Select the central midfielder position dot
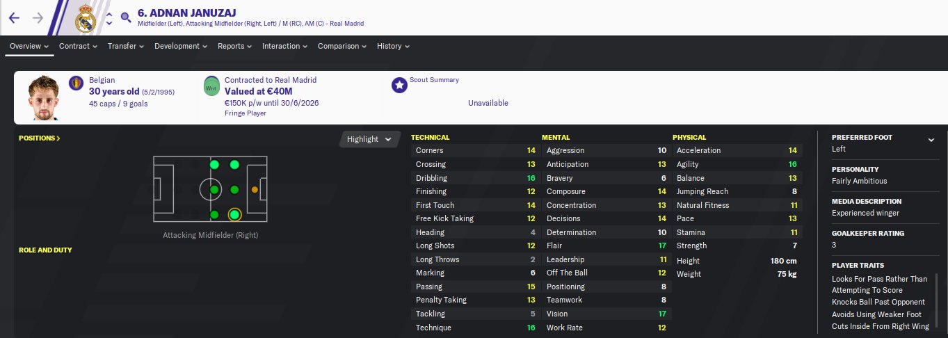 click(214, 189)
